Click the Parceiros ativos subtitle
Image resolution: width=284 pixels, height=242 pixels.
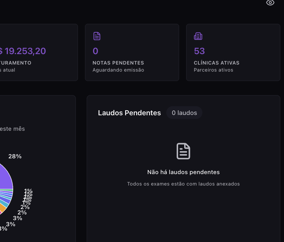click(213, 70)
